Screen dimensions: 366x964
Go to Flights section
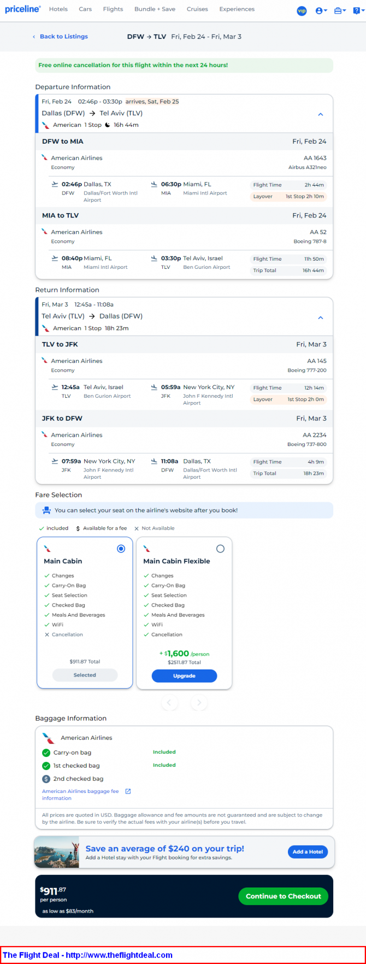[113, 9]
